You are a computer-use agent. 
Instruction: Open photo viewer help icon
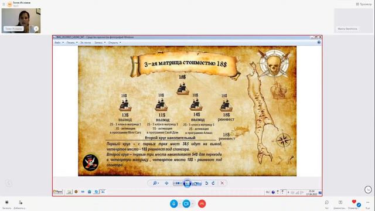click(x=319, y=42)
